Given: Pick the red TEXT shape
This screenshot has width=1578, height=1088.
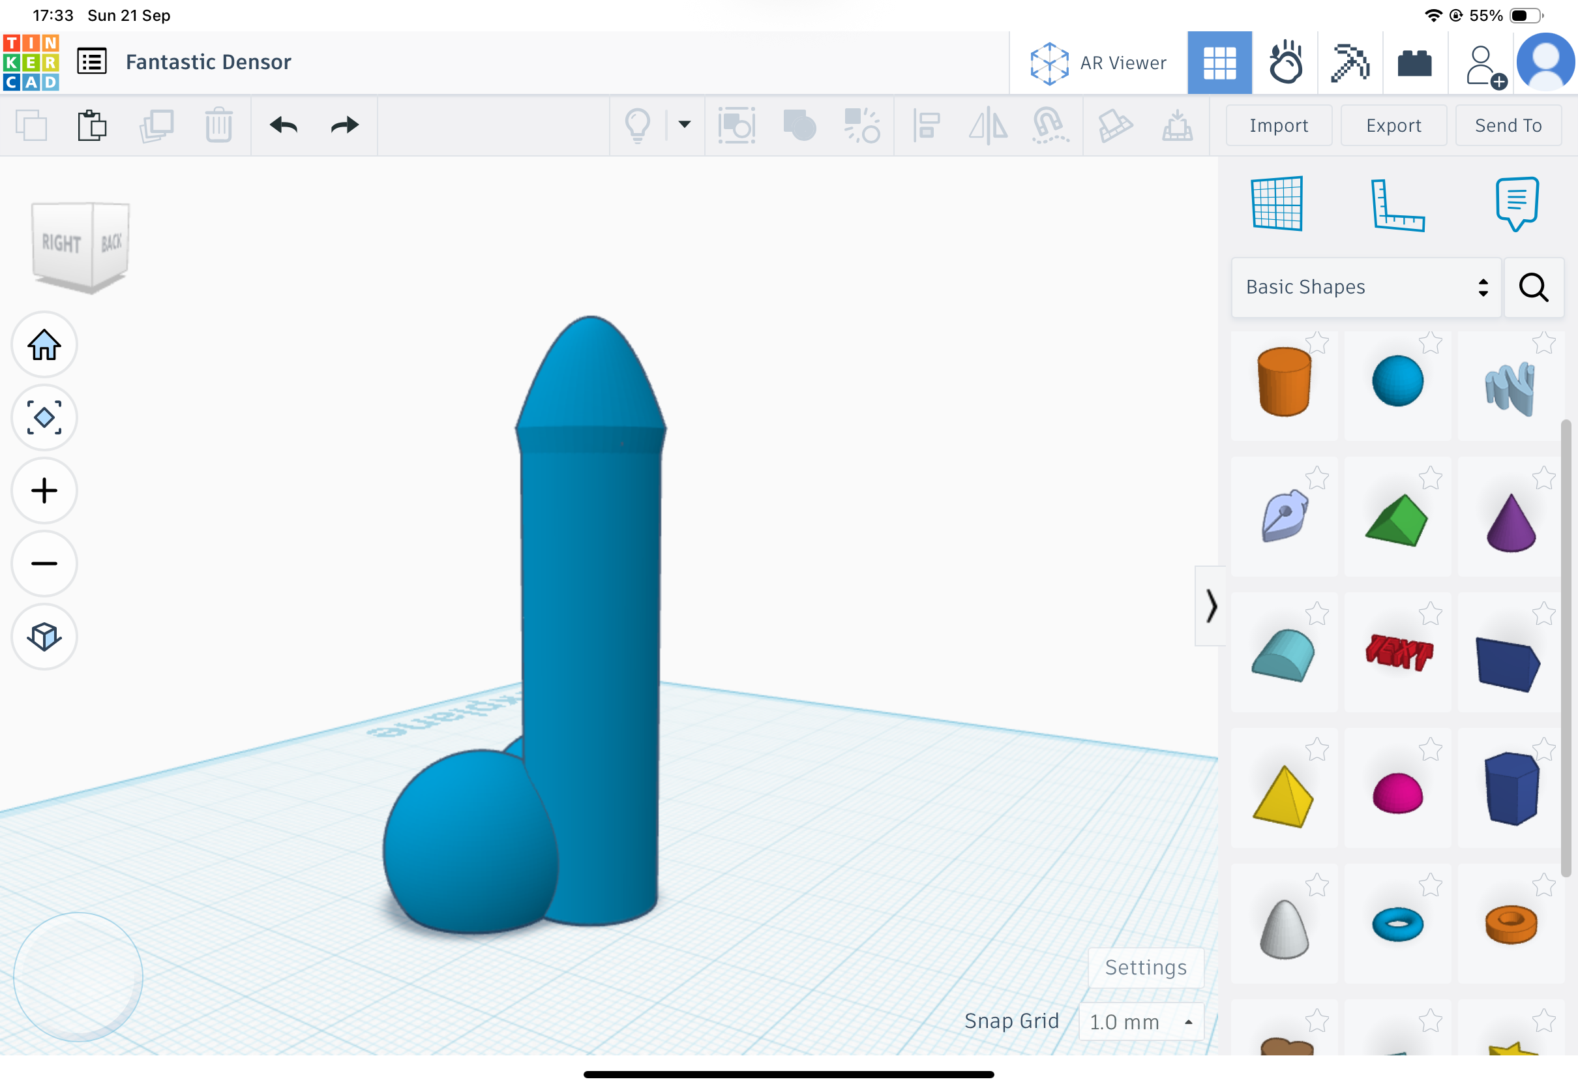Looking at the screenshot, I should pyautogui.click(x=1399, y=652).
